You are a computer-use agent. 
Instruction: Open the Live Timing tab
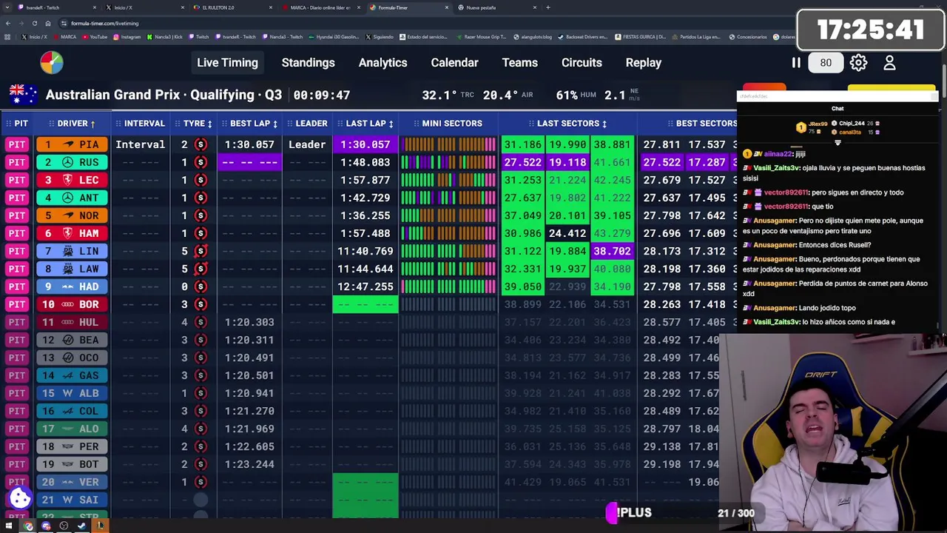227,63
